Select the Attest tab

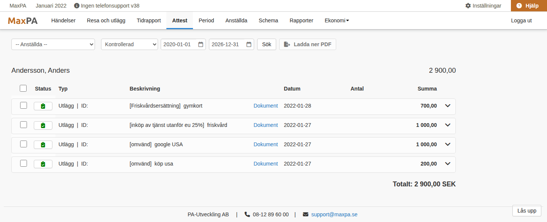coord(180,20)
